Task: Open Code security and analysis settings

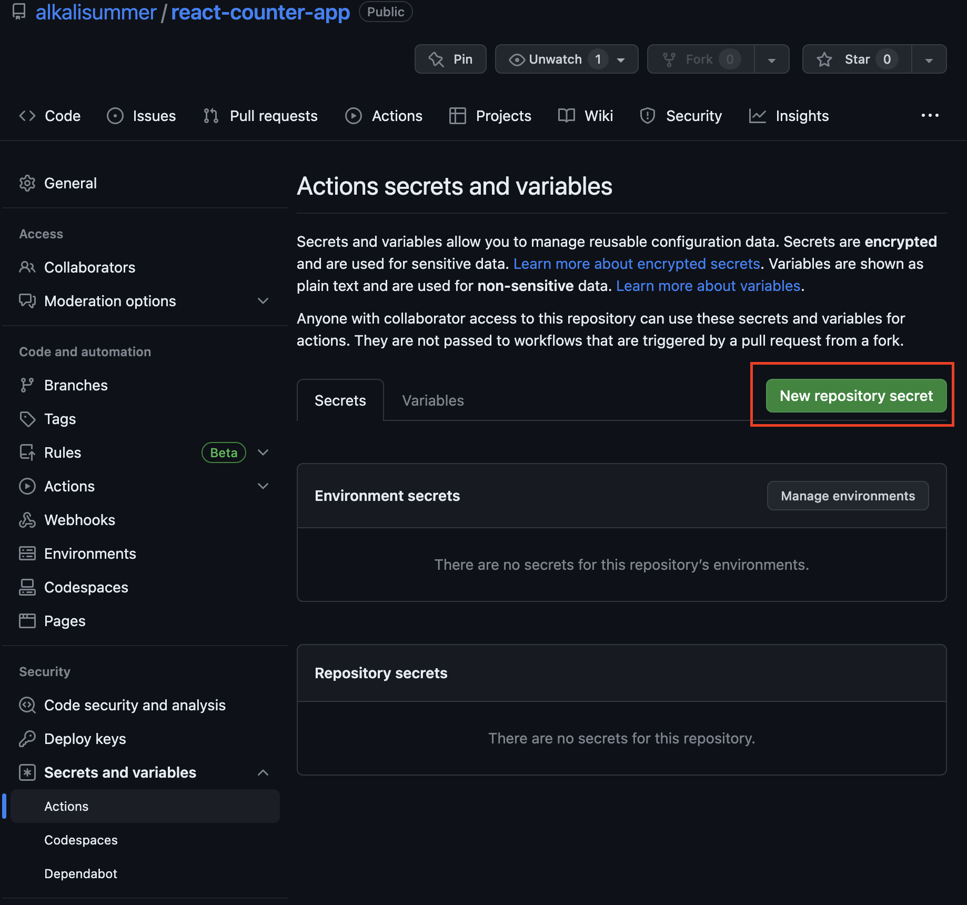Action: (x=145, y=705)
